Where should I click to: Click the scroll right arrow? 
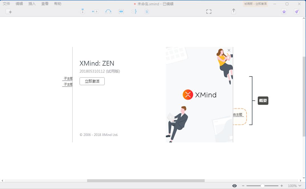click(300, 181)
